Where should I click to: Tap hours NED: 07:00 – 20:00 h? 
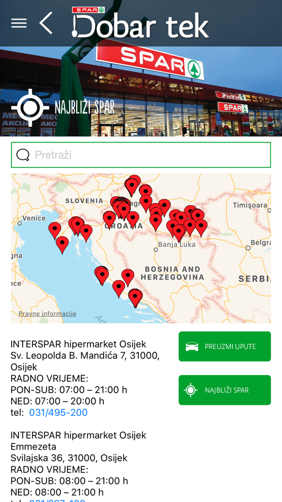pos(57,401)
